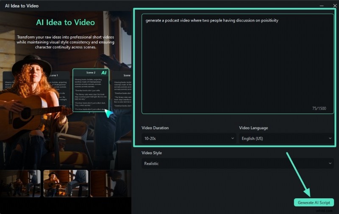Expand the Video Language English (US) dropdown
Image resolution: width=339 pixels, height=214 pixels.
click(x=286, y=138)
